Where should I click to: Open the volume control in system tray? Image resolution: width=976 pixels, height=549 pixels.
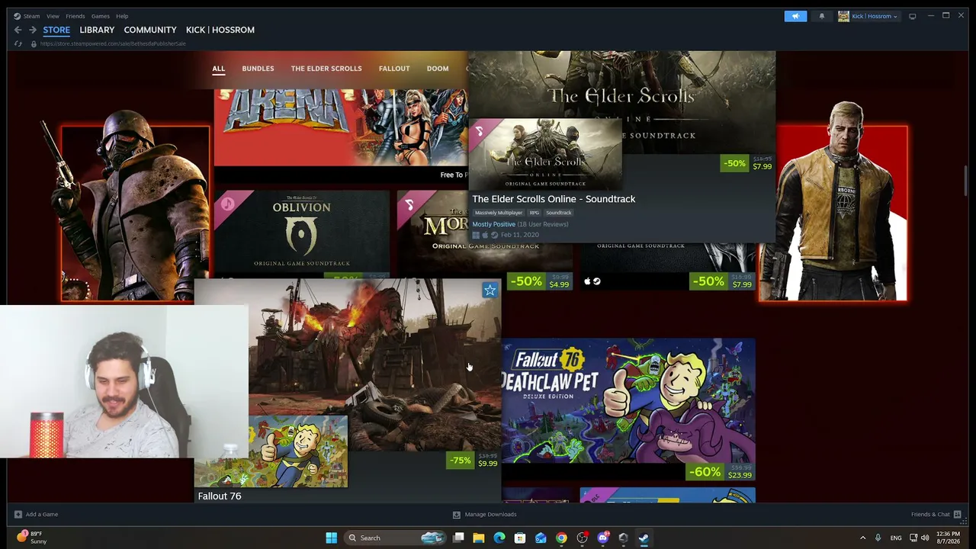[x=926, y=538]
